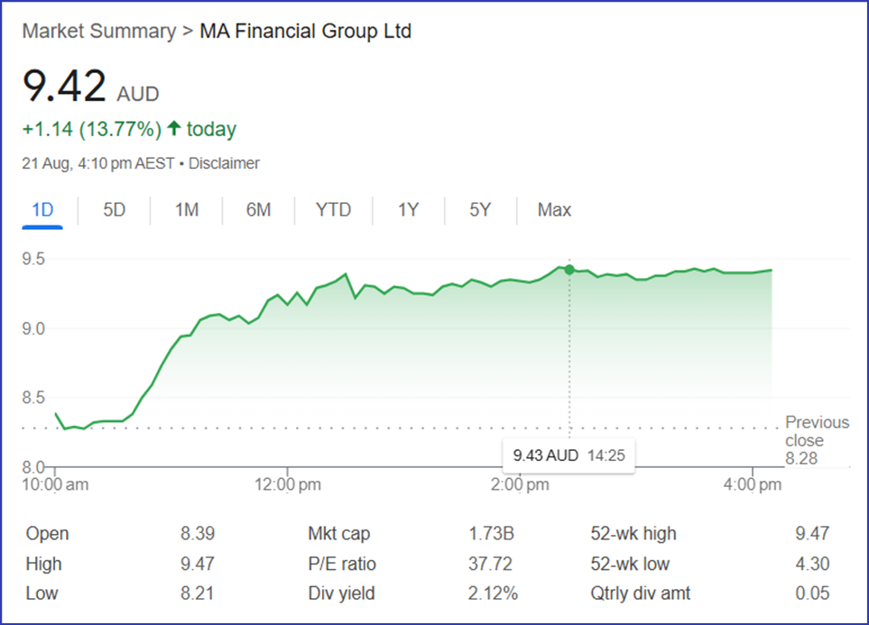Click the Div yield 2.12% value
Viewport: 869px width, 625px height.
(x=494, y=593)
